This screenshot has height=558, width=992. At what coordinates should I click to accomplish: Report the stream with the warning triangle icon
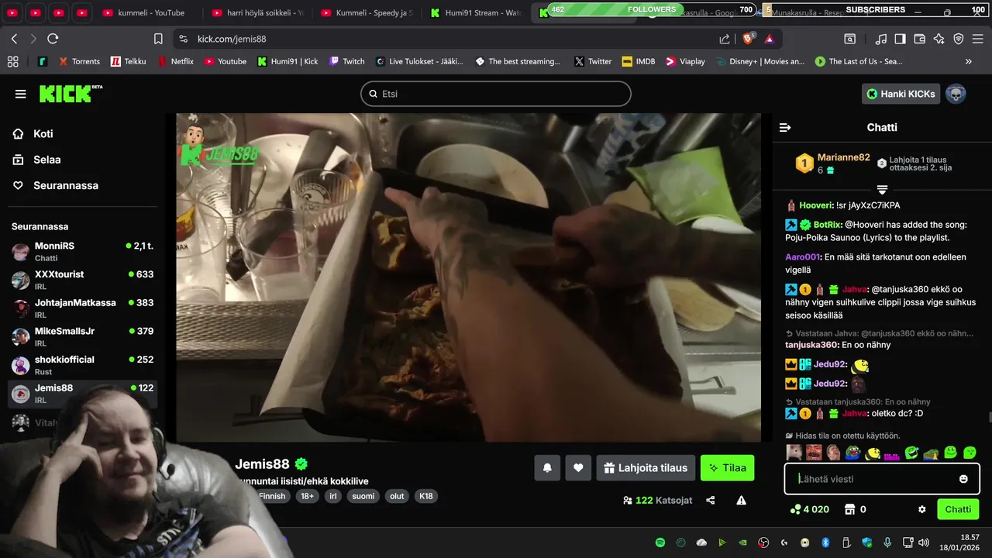(741, 501)
